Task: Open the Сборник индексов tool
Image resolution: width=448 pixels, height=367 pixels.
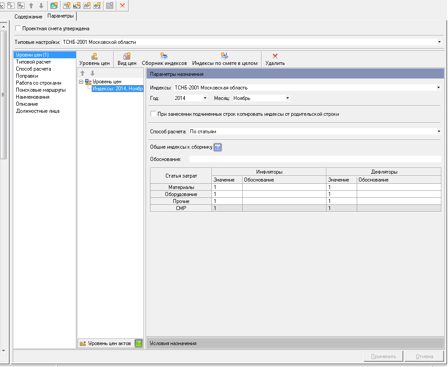Action: (164, 56)
